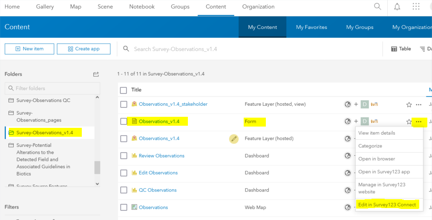Check the box for Review Observations

pyautogui.click(x=124, y=156)
